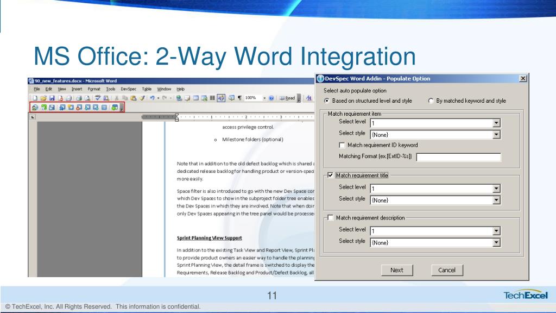
Task: Open the Help menu
Action: pos(180,89)
